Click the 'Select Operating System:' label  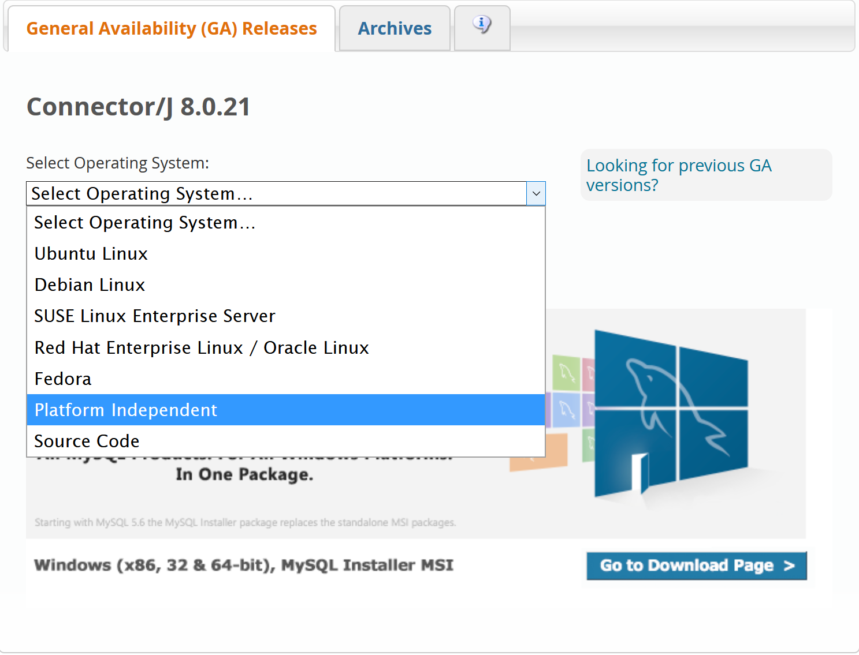[x=118, y=163]
